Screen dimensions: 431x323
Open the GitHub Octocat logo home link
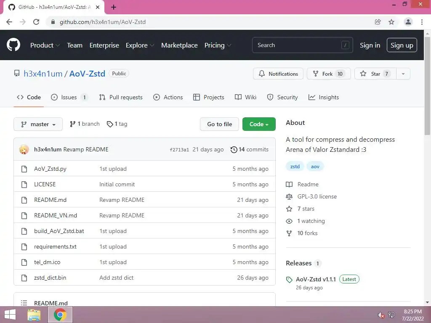[13, 45]
